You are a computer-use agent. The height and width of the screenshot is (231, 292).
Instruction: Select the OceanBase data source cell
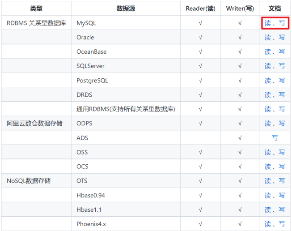point(126,51)
